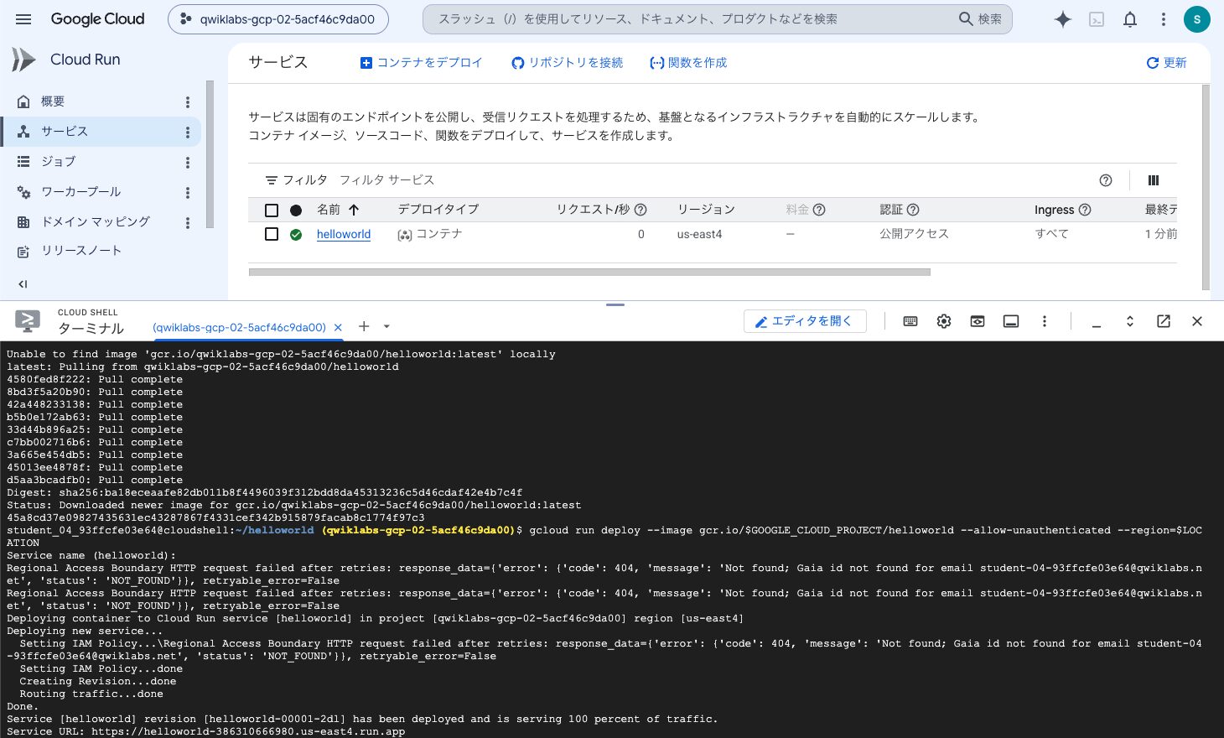Click the Cloud Shell terminal logo icon
The image size is (1224, 738).
point(28,320)
